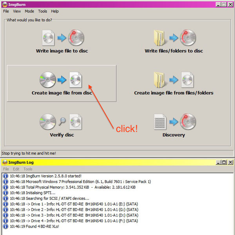235x235 pixels.
Task: Click the Discovery mode icon
Action: coord(175,121)
